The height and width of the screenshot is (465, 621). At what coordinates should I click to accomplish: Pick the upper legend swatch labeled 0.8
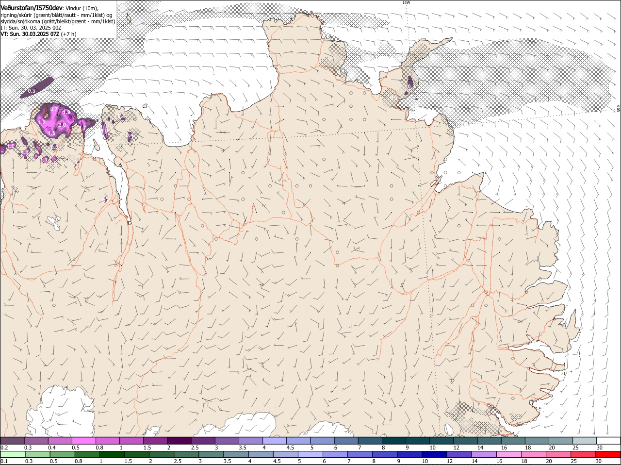click(108, 441)
